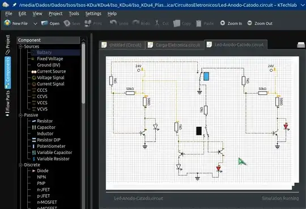Image resolution: width=306 pixels, height=209 pixels.
Task: Switch to Carga-Eletronica.circuit tab
Action: 175,45
